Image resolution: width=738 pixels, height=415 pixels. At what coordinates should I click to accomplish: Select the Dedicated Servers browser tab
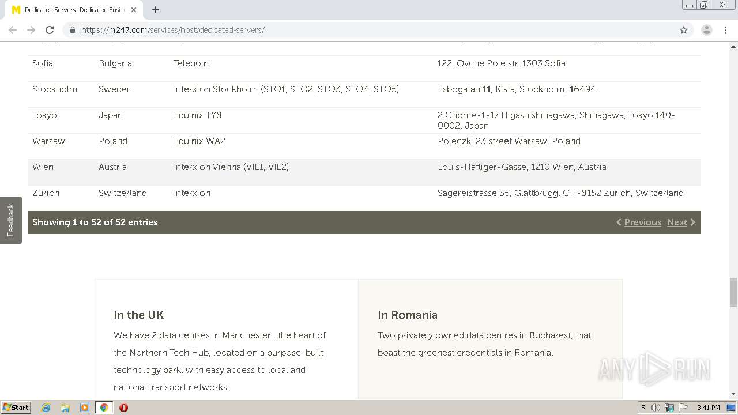tap(74, 10)
